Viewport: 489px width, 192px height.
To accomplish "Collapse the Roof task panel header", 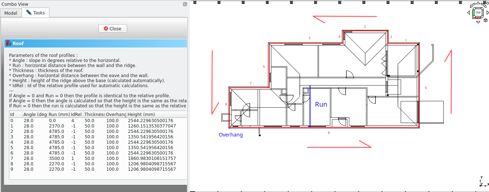I will point(95,44).
